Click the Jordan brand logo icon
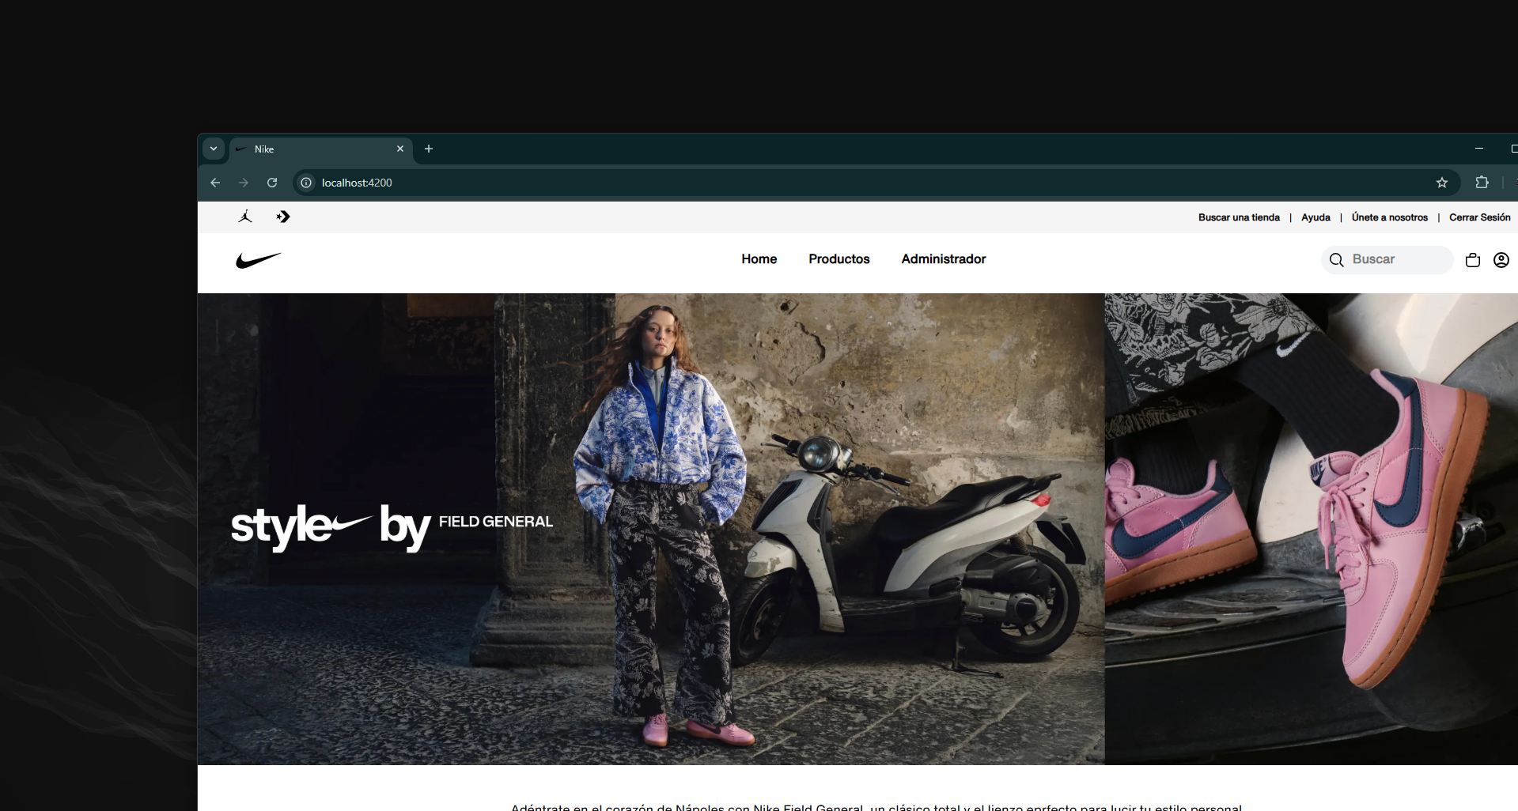 click(x=245, y=217)
